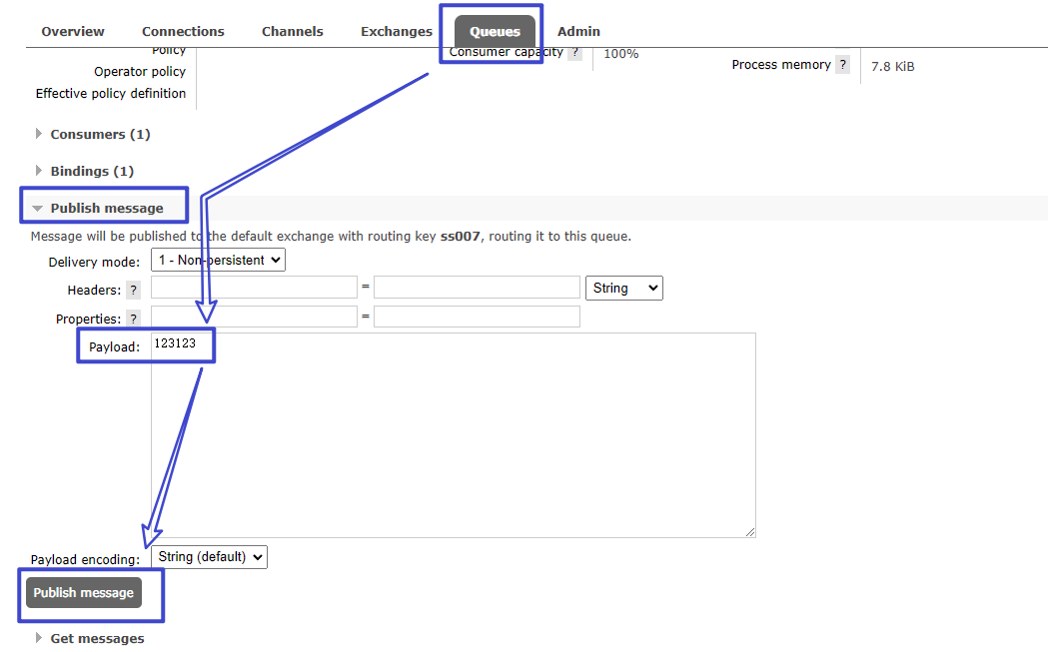Collapse the Publish message section header

(x=106, y=208)
